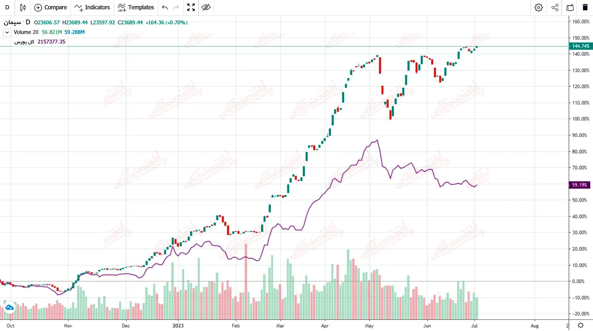
Task: Delete drawings with the trash icon
Action: 585,7
